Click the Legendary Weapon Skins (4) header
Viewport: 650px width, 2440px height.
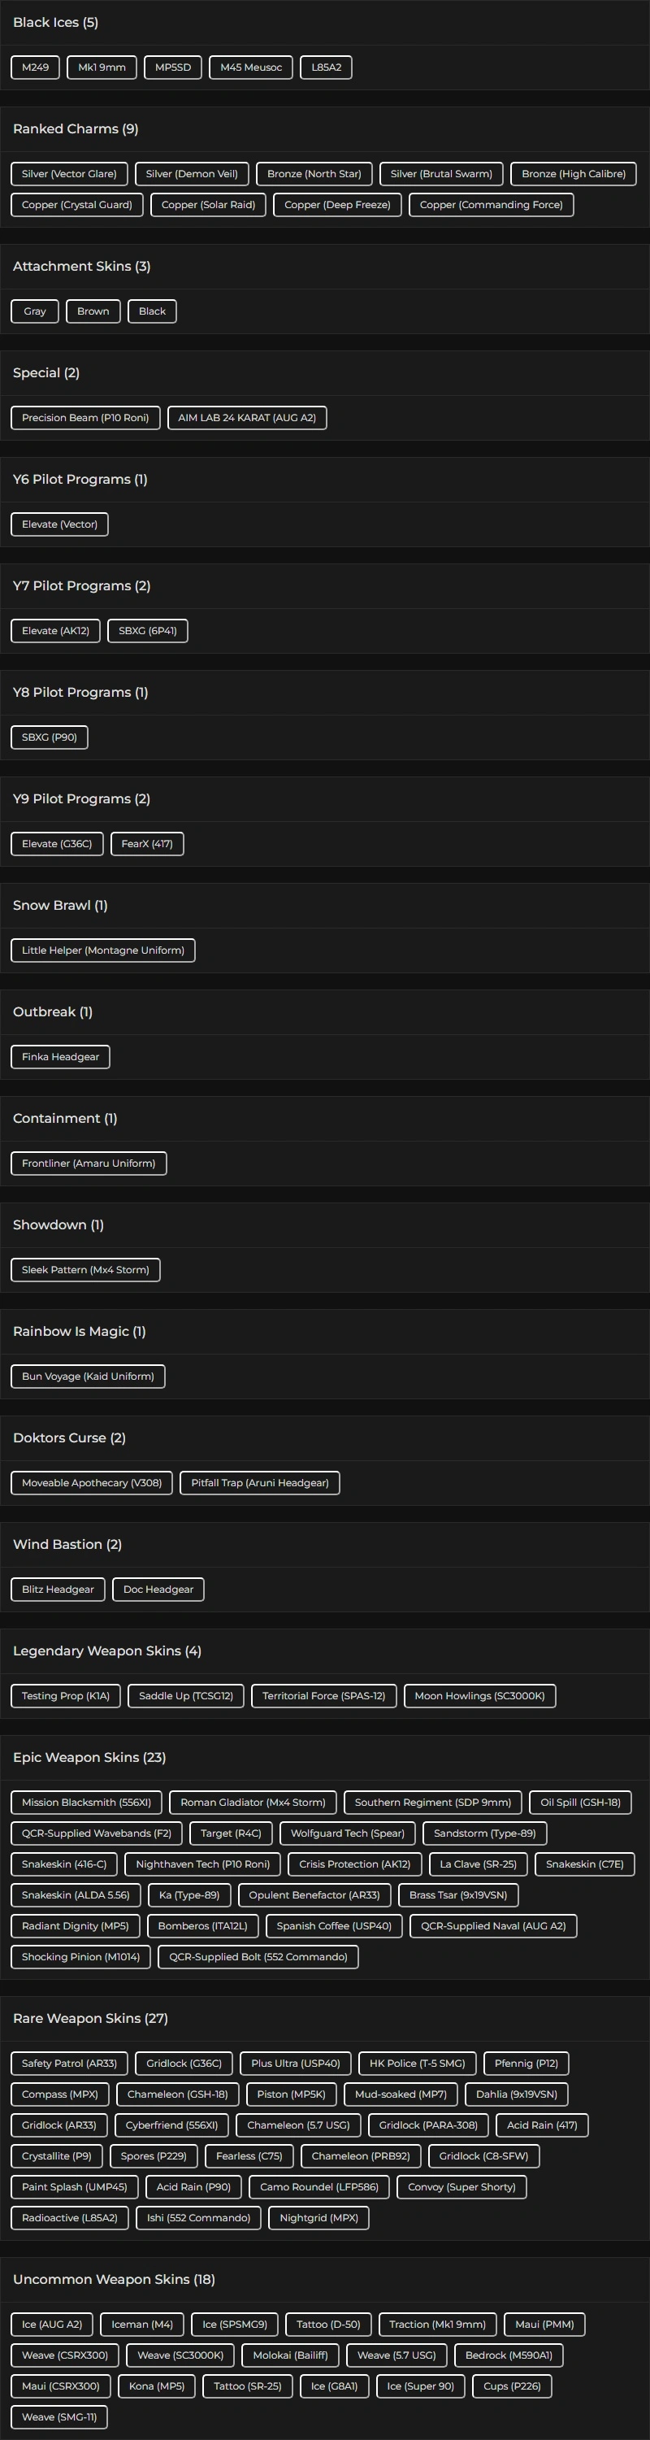pos(107,1651)
